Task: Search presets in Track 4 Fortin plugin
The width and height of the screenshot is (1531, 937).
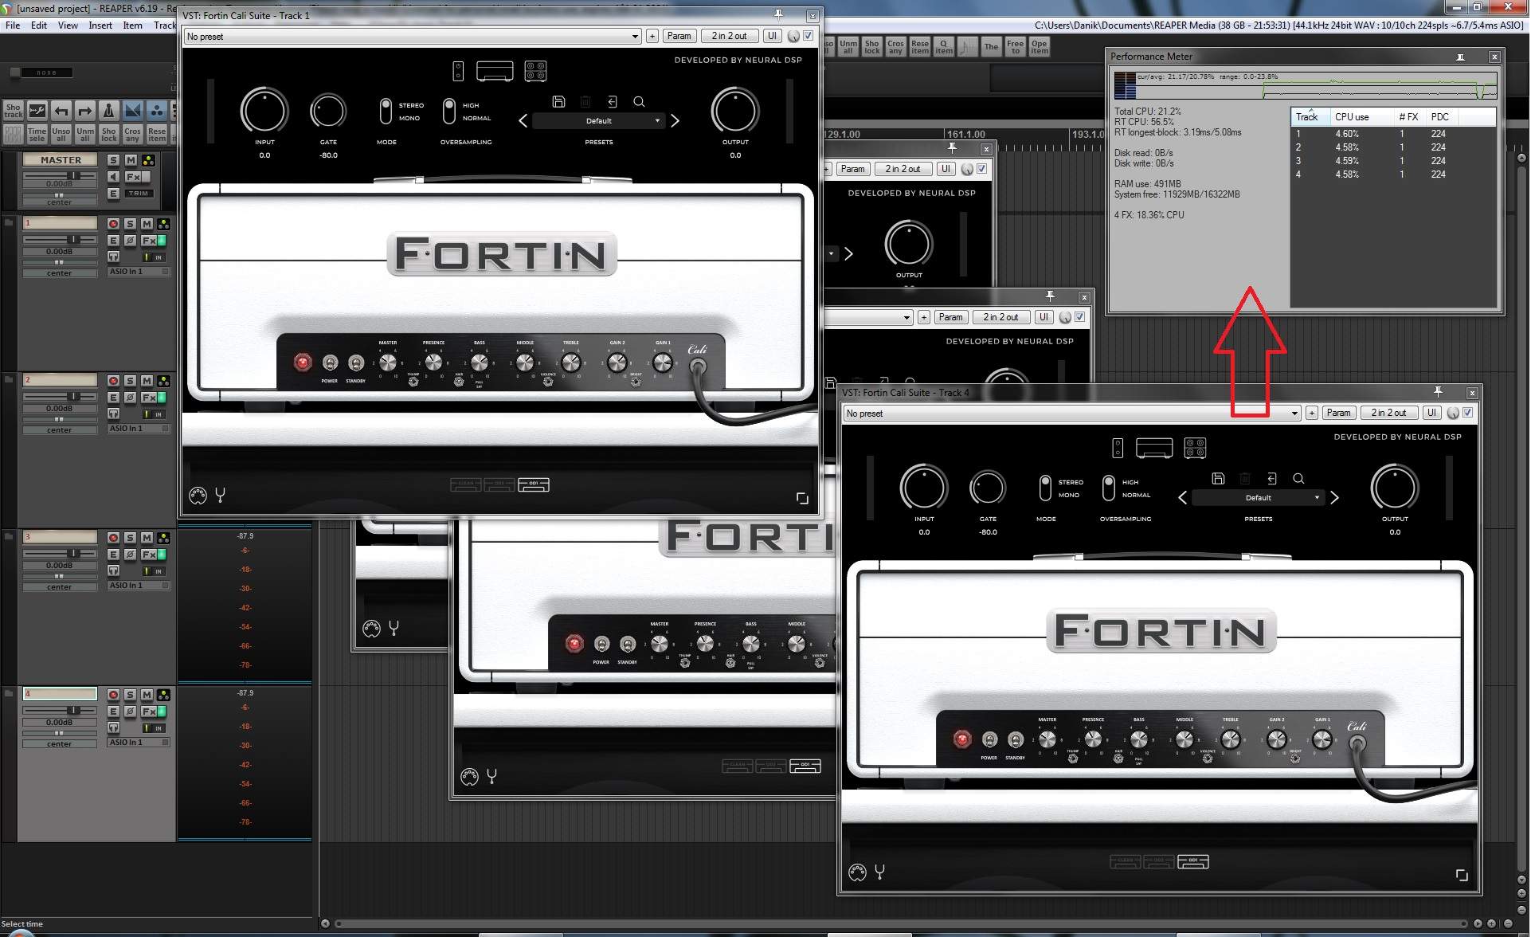Action: 1298,478
